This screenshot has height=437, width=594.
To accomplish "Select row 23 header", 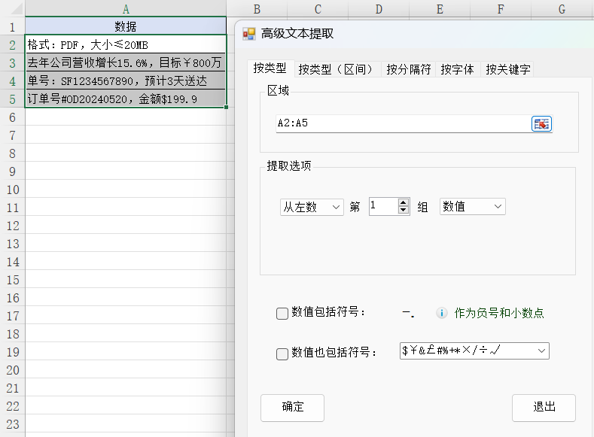I will coord(13,424).
